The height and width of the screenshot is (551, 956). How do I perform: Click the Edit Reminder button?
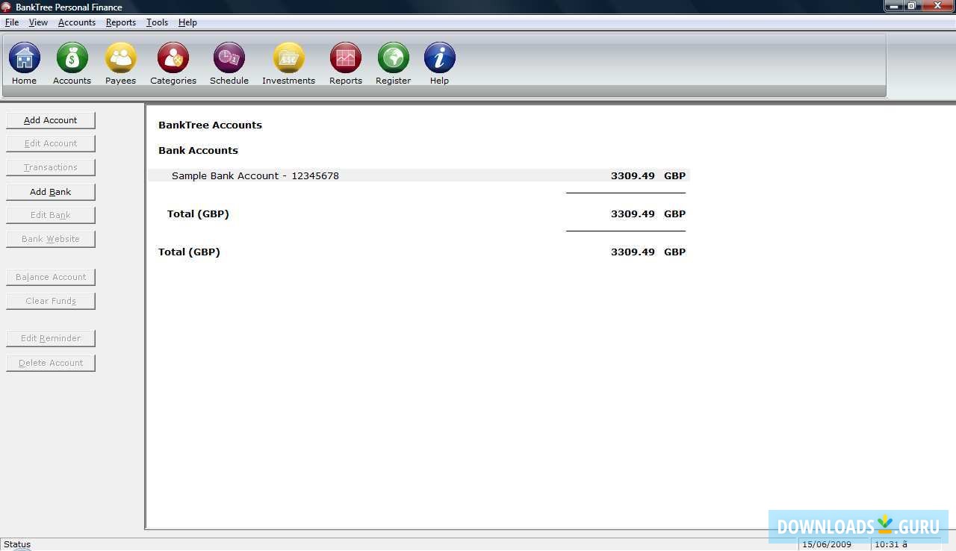point(51,338)
